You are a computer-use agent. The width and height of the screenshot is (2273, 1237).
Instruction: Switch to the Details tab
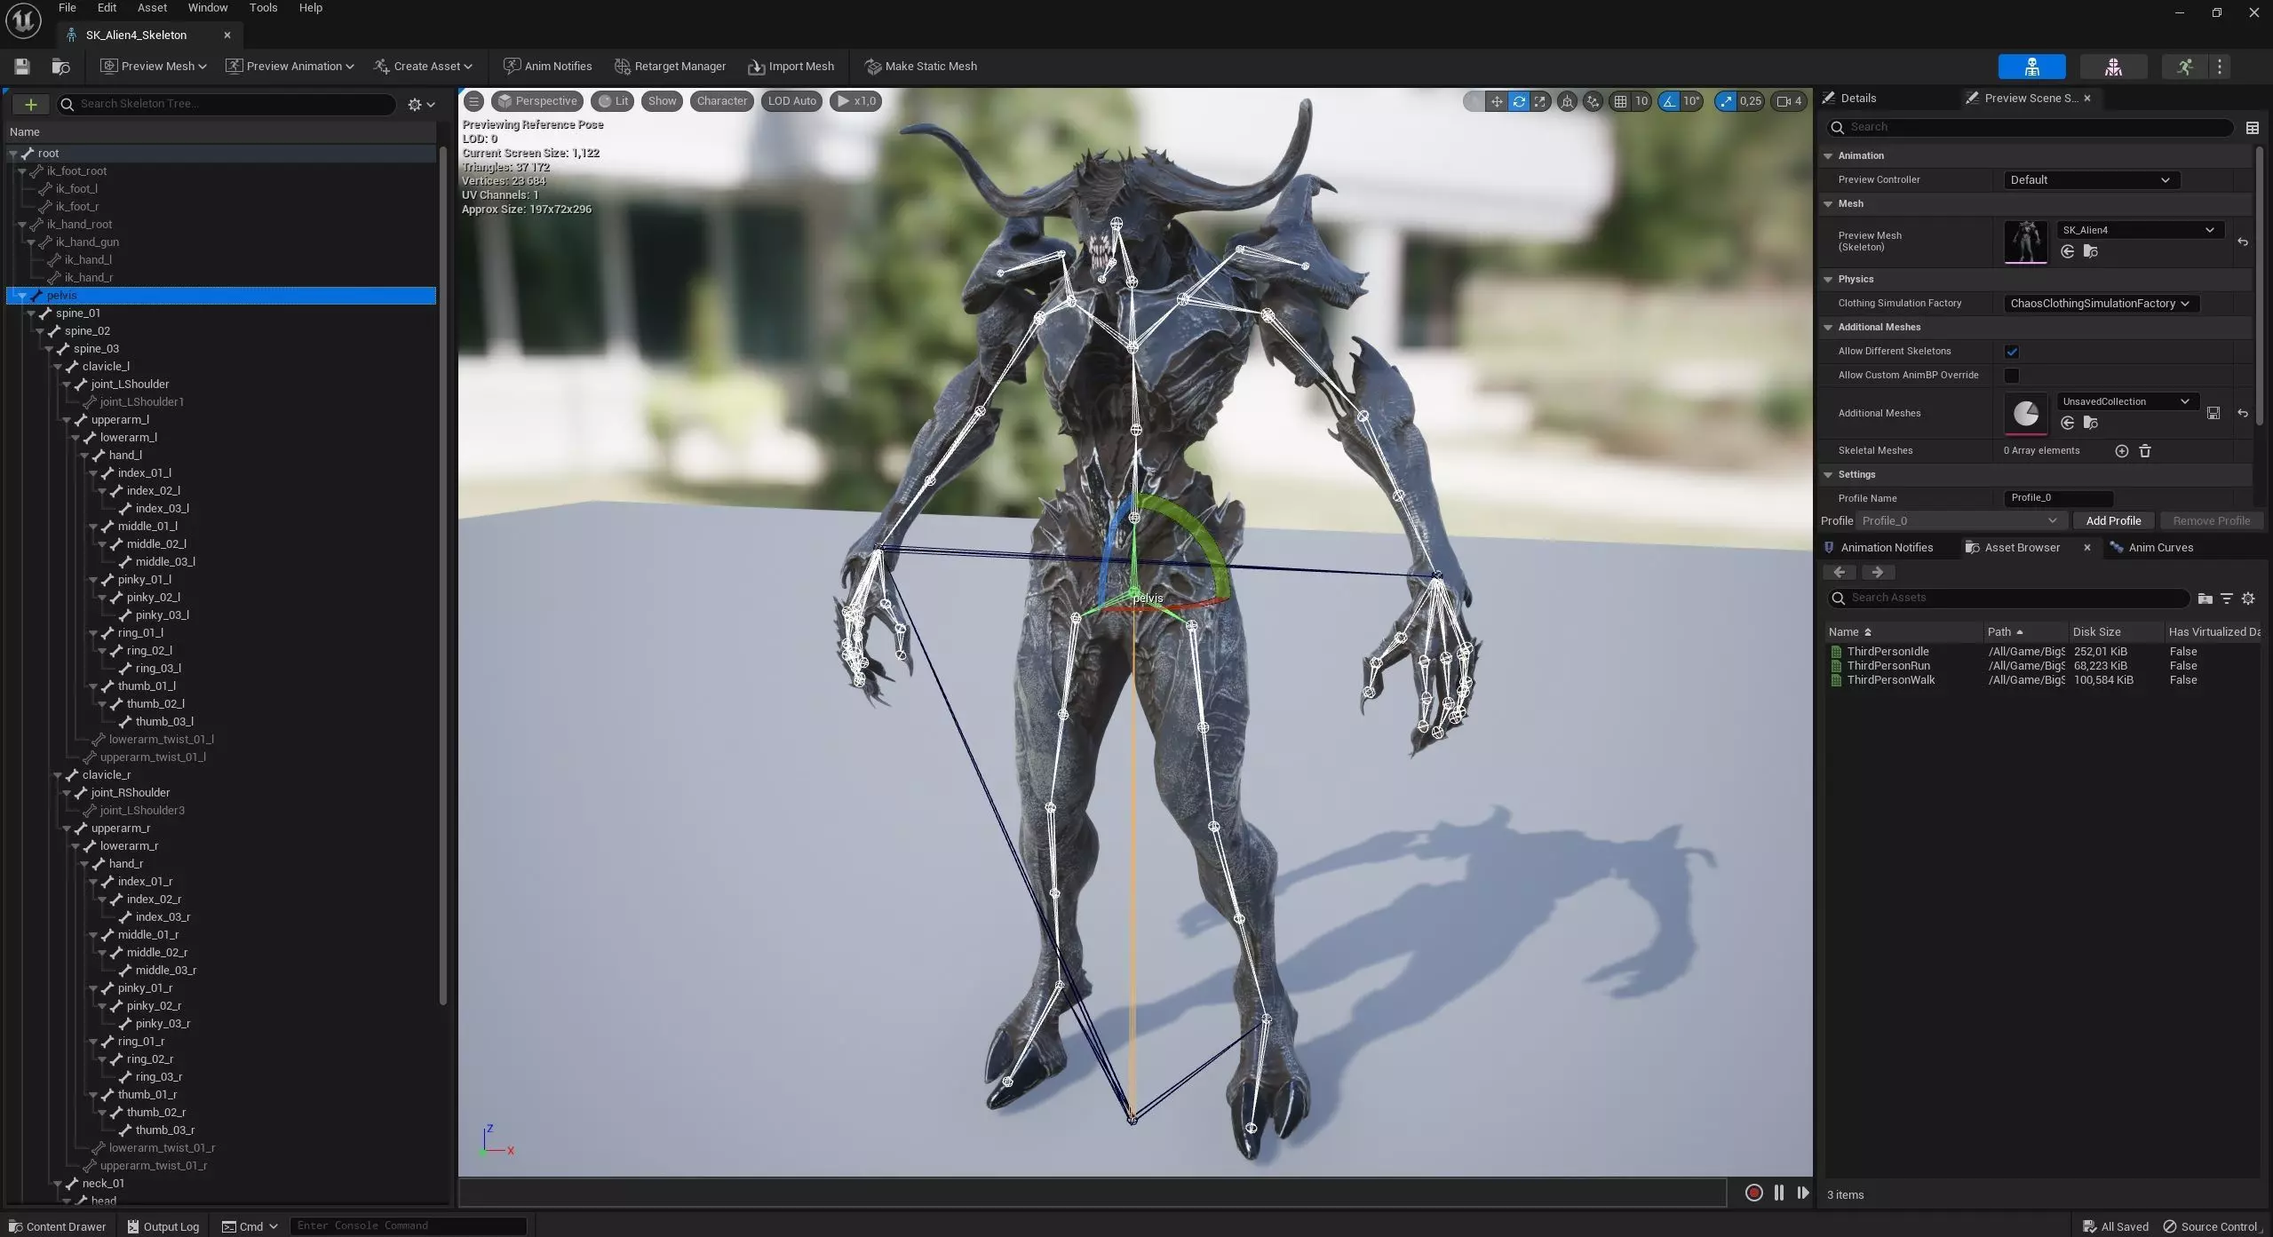click(x=1858, y=99)
